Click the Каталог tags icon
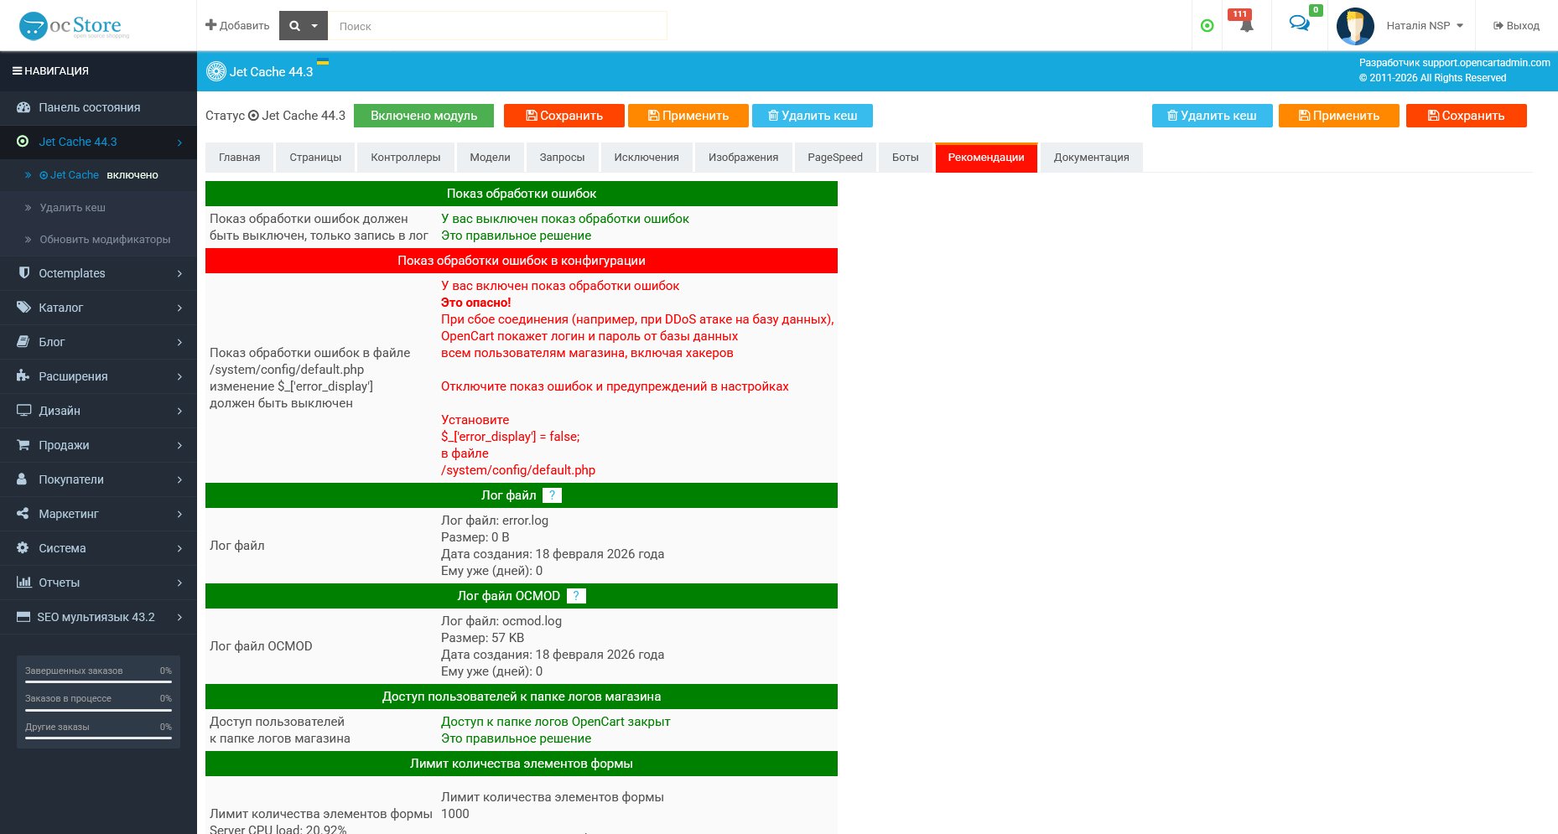This screenshot has width=1558, height=834. tap(23, 308)
